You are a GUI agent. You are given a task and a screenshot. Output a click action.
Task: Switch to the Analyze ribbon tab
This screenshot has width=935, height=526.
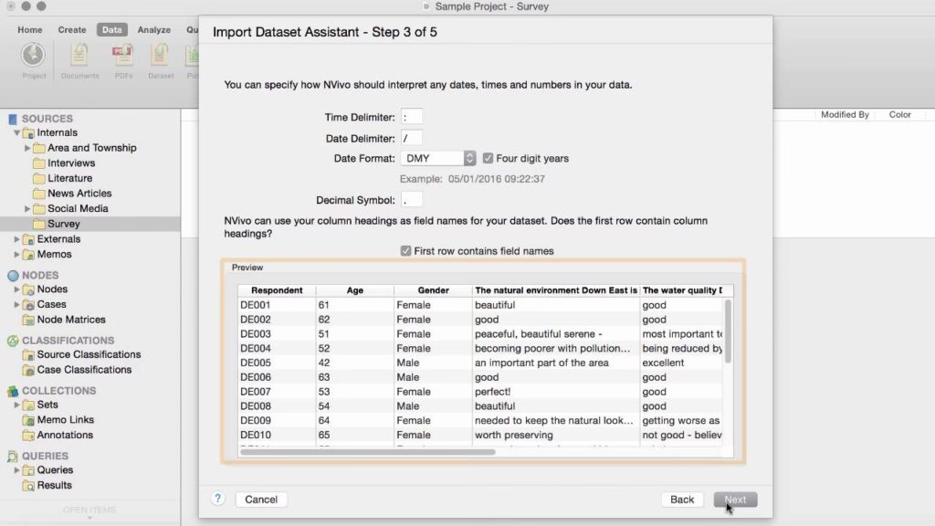coord(153,29)
